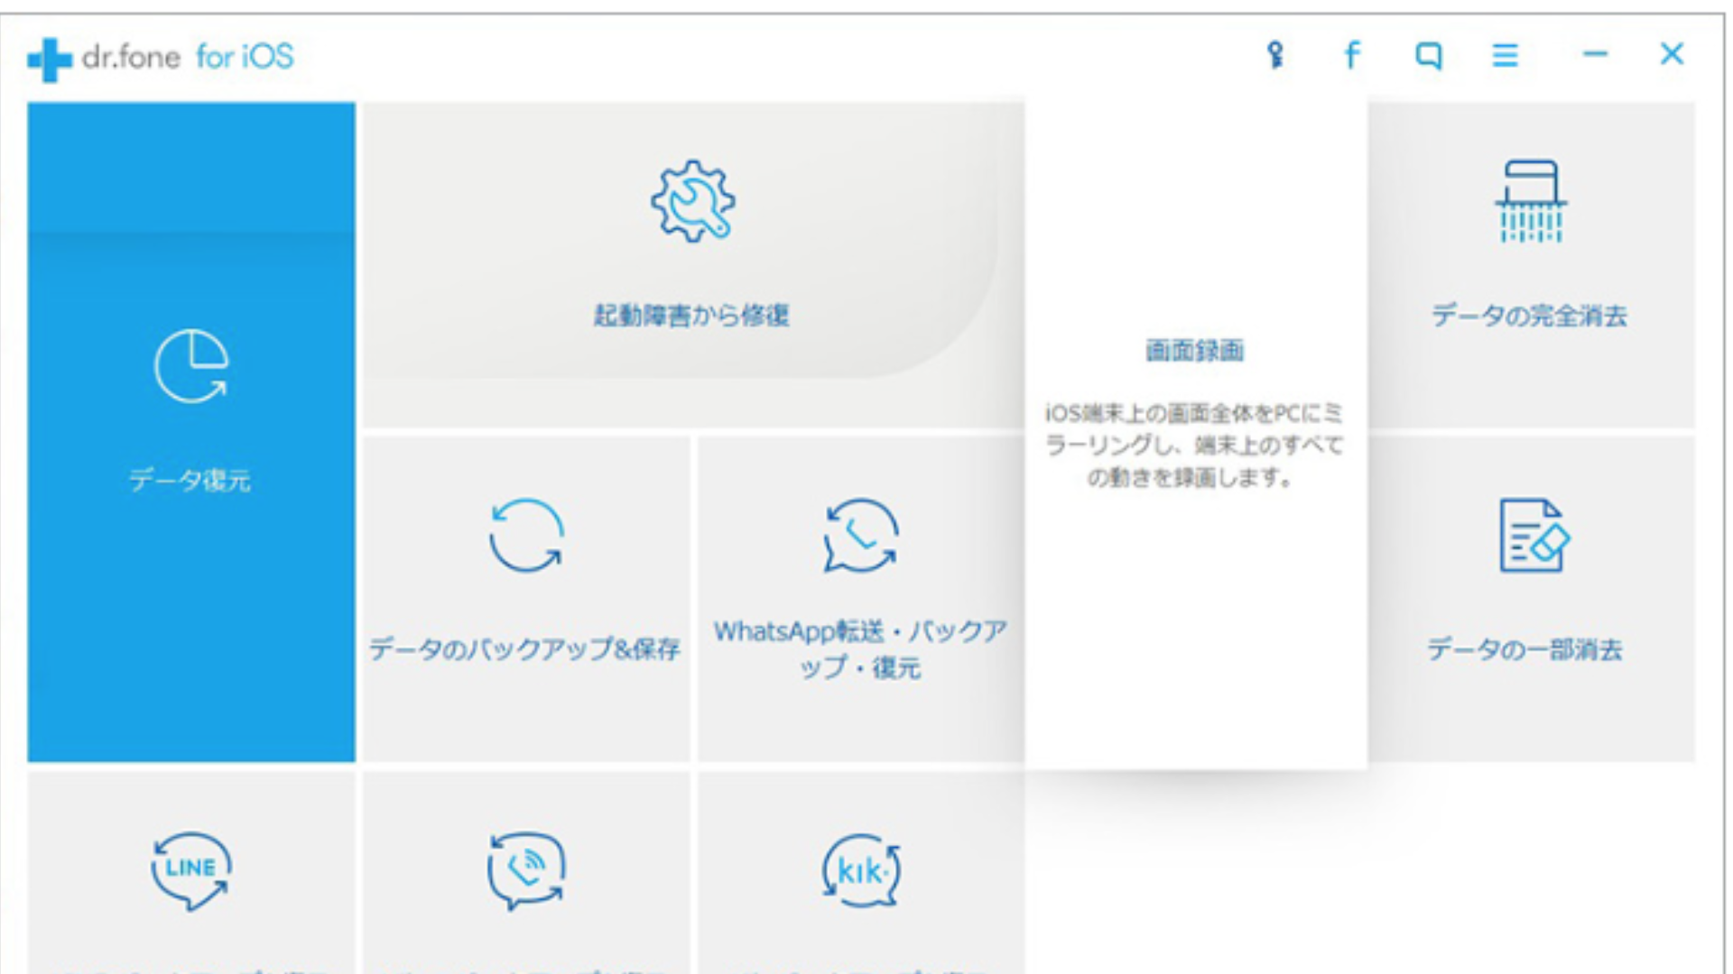This screenshot has height=974, width=1733.
Task: Click the dr.fone for iOS title
Action: [188, 57]
